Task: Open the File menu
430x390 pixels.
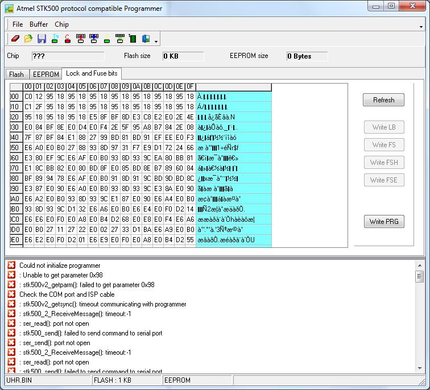Action: coord(18,24)
